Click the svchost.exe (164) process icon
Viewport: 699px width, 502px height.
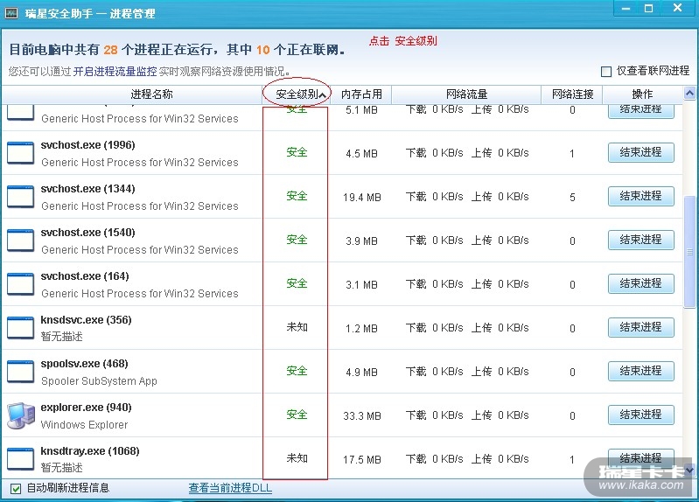pyautogui.click(x=20, y=284)
